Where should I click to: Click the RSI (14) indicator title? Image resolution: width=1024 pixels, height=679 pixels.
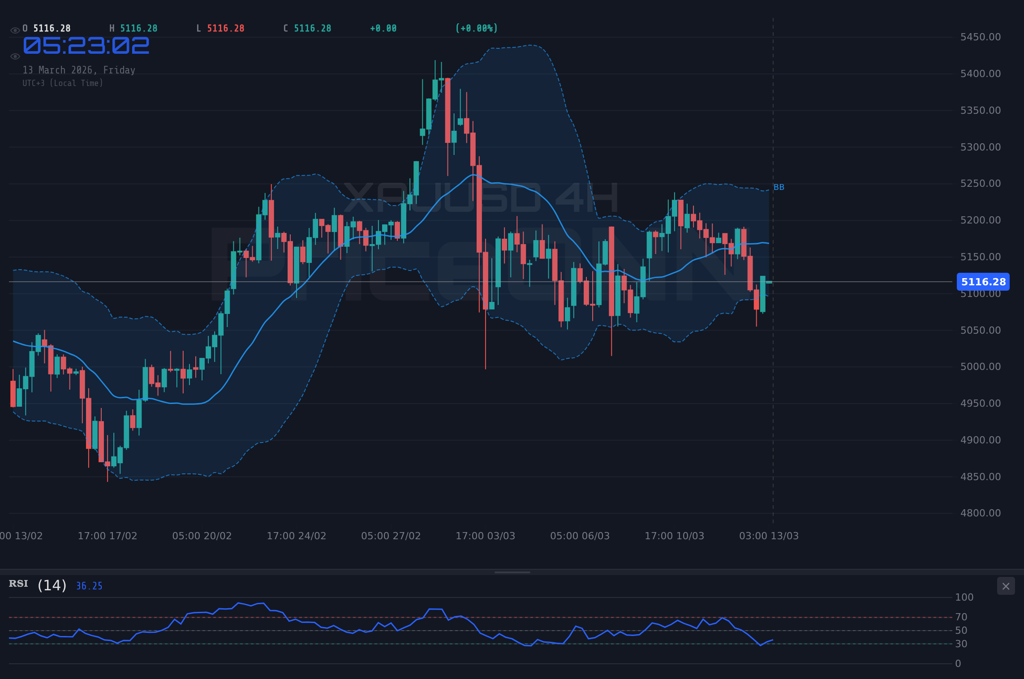coord(38,585)
